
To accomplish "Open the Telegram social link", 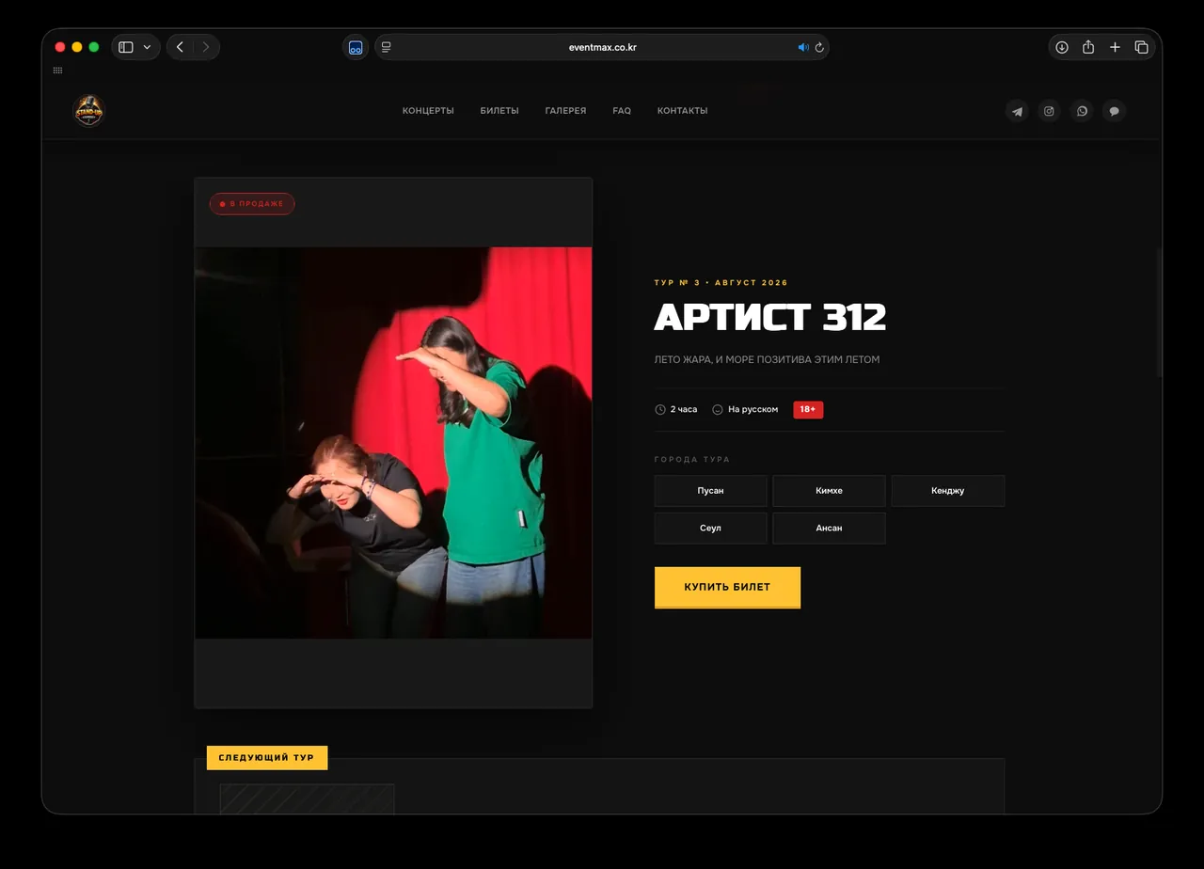I will click(x=1017, y=111).
